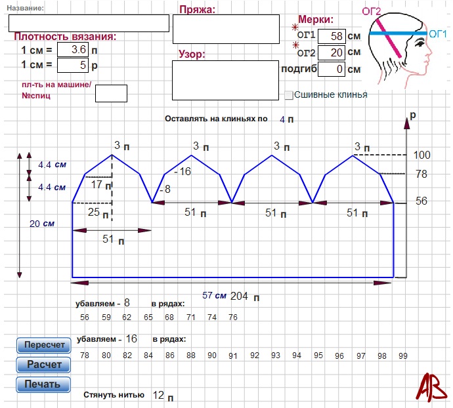Select the row density field showing 5
This screenshot has height=408, width=453.
(x=72, y=65)
